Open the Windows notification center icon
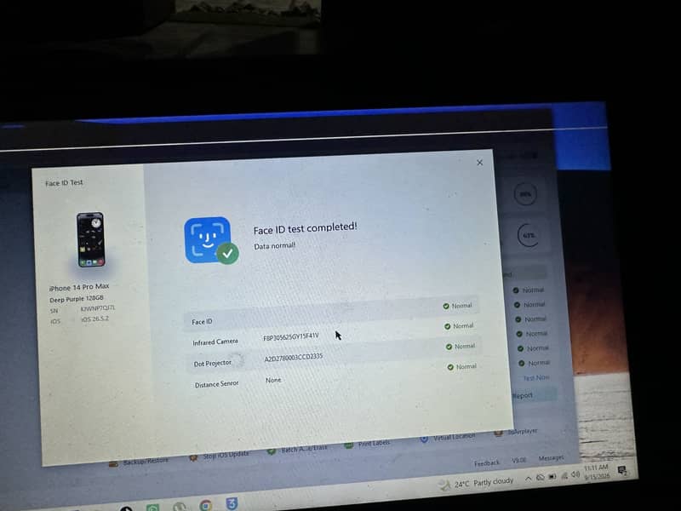This screenshot has height=511, width=681. pos(622,471)
